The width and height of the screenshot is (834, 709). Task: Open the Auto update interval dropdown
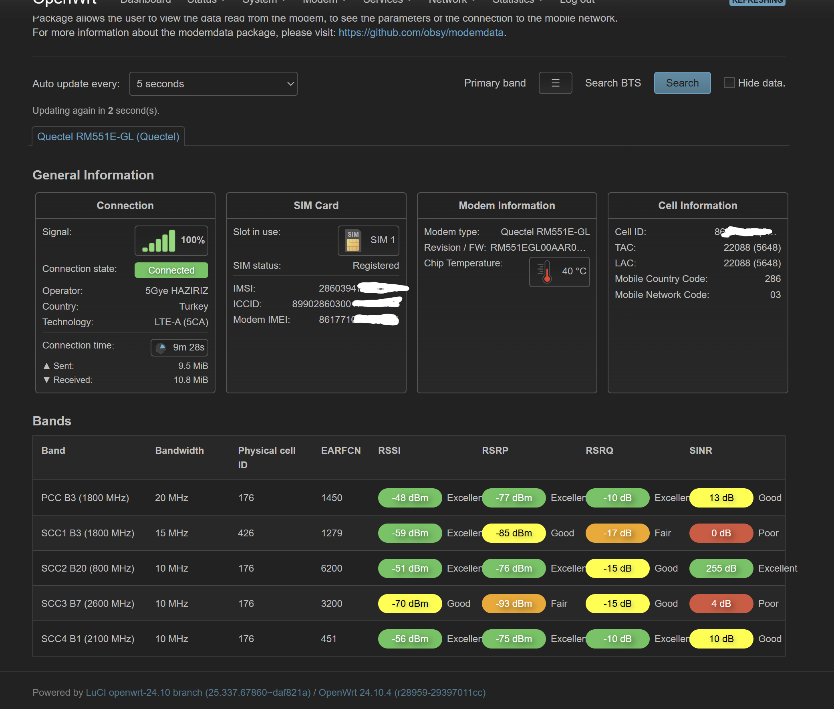(214, 84)
